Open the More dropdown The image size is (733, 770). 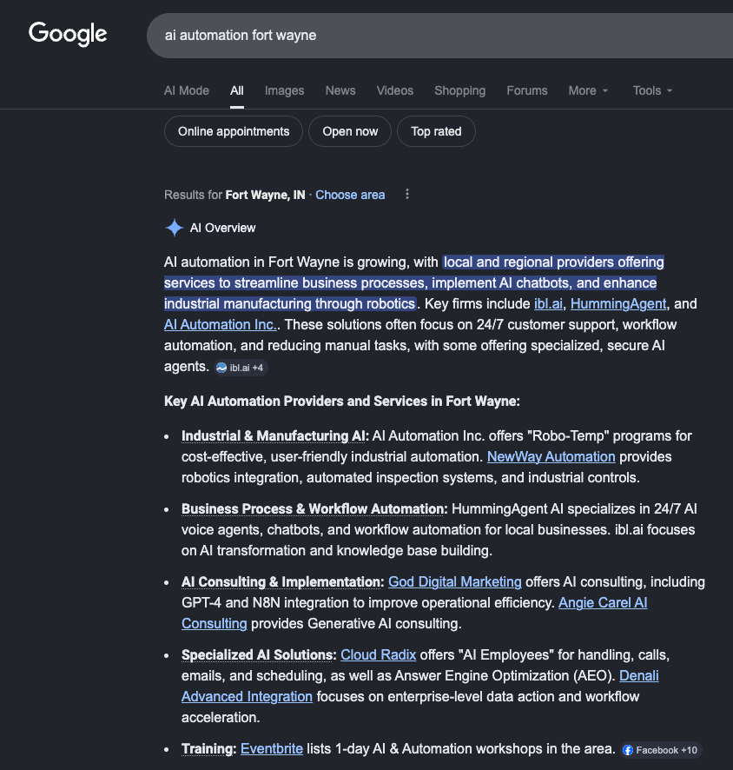click(x=588, y=90)
